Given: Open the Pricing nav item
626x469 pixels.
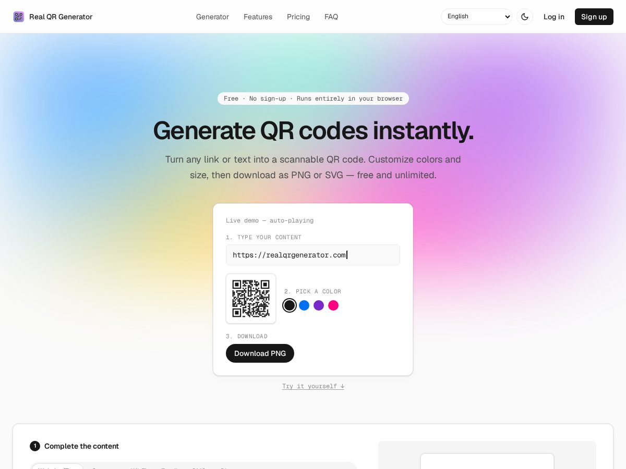Looking at the screenshot, I should point(298,17).
